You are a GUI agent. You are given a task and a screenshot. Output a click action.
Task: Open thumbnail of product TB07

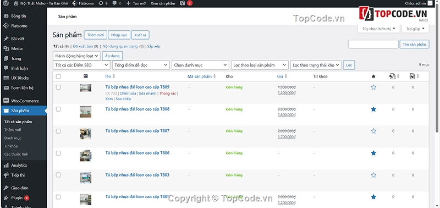coord(85,134)
